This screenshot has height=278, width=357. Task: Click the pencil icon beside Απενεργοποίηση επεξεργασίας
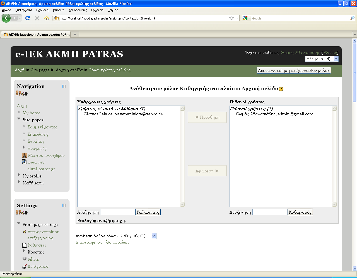(25, 231)
